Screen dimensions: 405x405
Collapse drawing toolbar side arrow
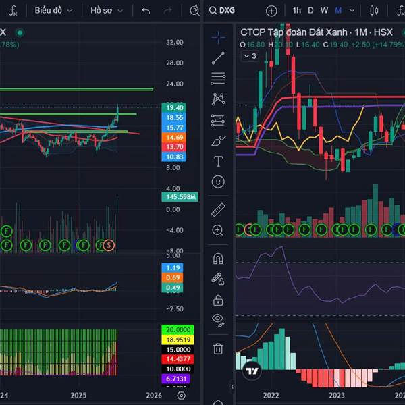click(232, 387)
